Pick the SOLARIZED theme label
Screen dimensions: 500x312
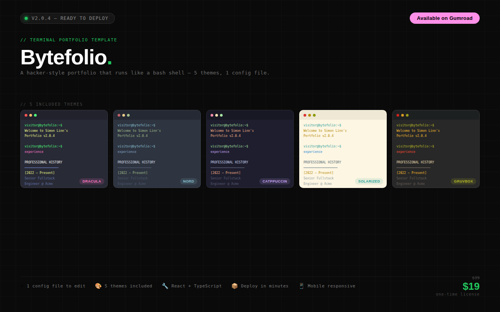coord(369,181)
